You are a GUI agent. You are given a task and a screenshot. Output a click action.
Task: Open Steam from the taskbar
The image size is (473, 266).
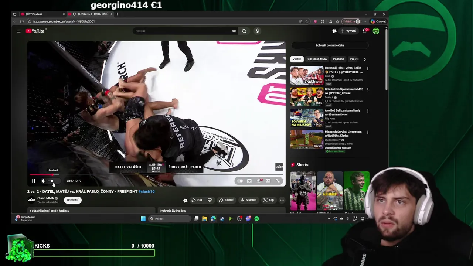point(222,219)
